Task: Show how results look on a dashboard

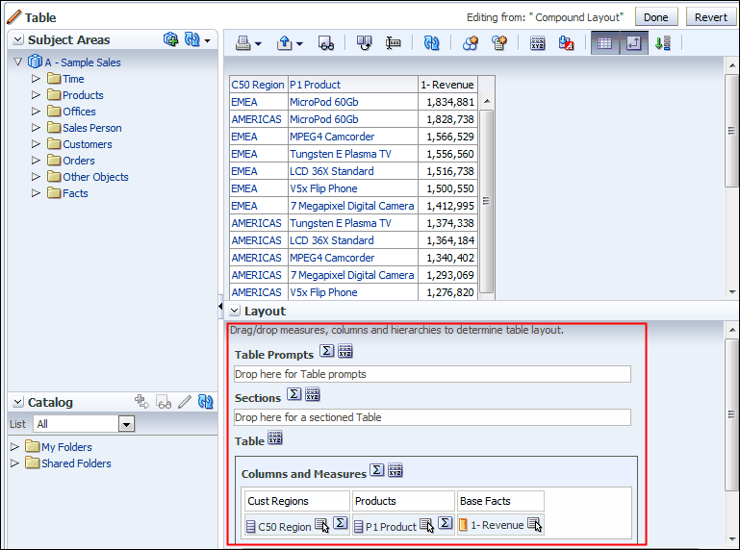Action: coord(326,43)
